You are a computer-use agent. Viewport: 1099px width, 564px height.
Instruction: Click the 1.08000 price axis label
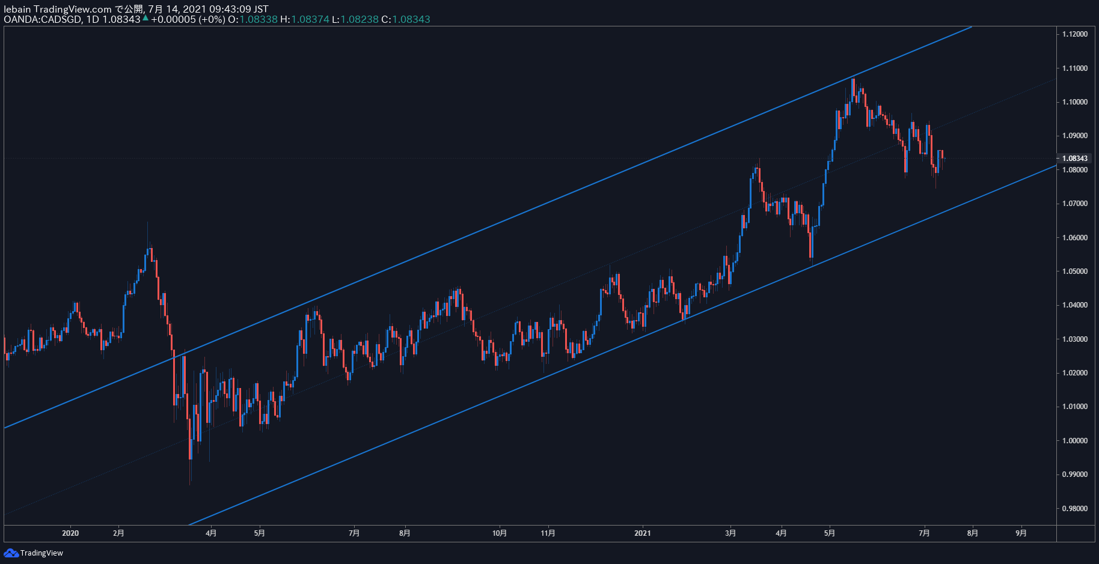click(x=1075, y=170)
